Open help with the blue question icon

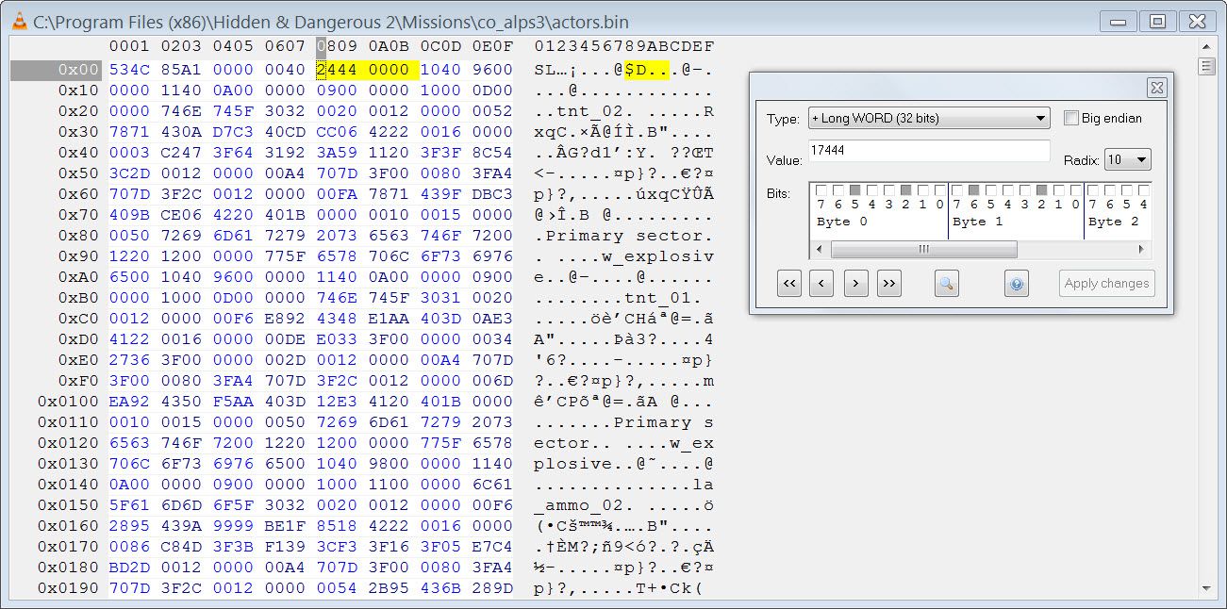point(1016,283)
